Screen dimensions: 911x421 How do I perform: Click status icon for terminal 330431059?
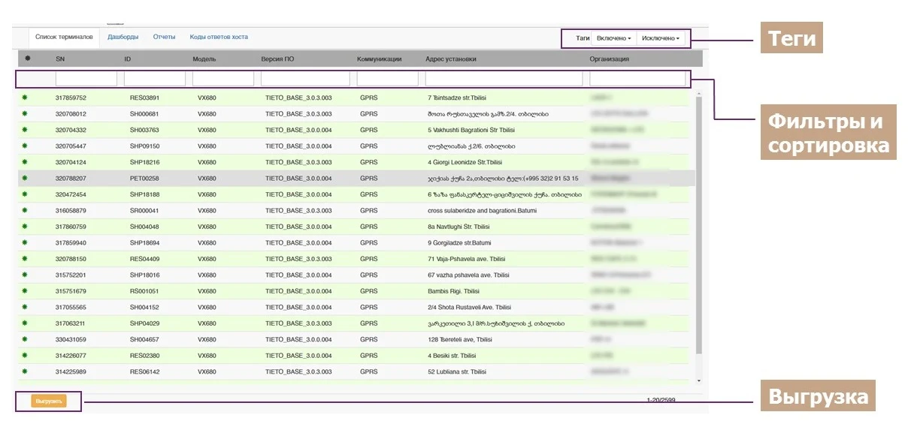click(25, 339)
